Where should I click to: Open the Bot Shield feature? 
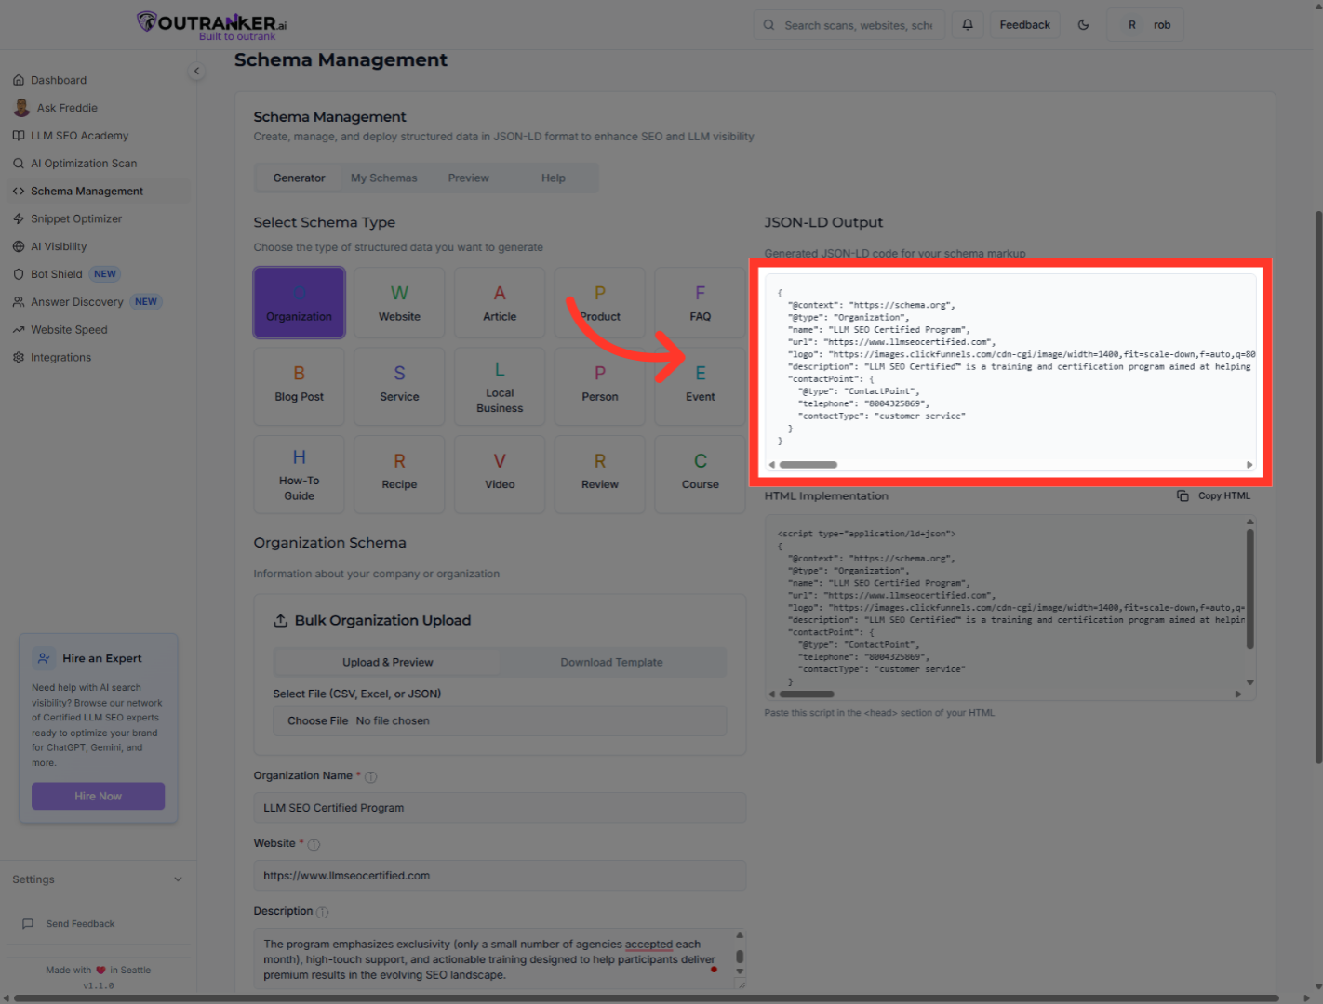tap(56, 273)
